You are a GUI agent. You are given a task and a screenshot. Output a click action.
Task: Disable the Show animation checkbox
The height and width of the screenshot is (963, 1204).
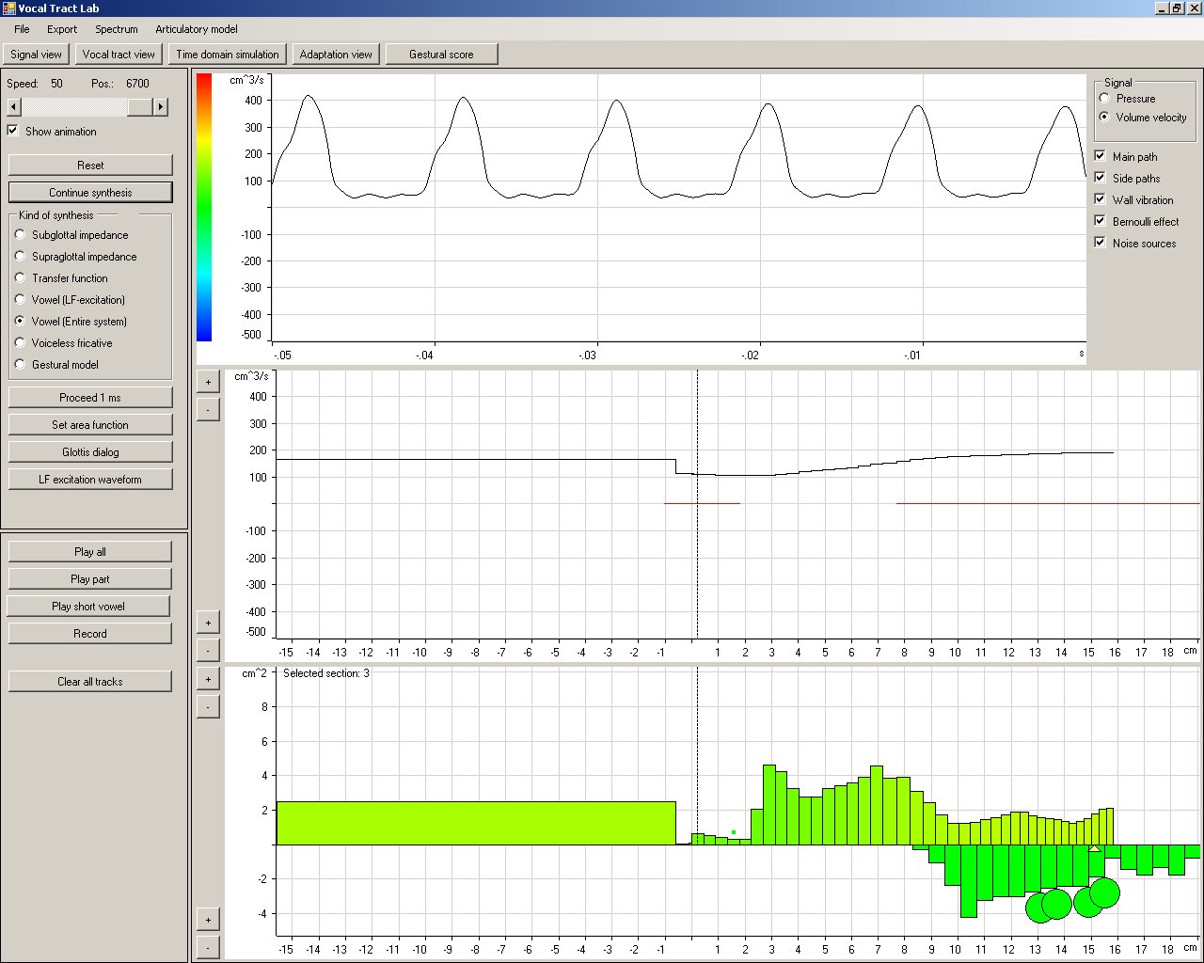pyautogui.click(x=13, y=131)
